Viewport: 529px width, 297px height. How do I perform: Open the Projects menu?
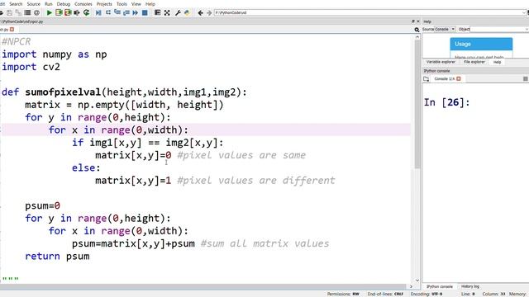(x=104, y=4)
